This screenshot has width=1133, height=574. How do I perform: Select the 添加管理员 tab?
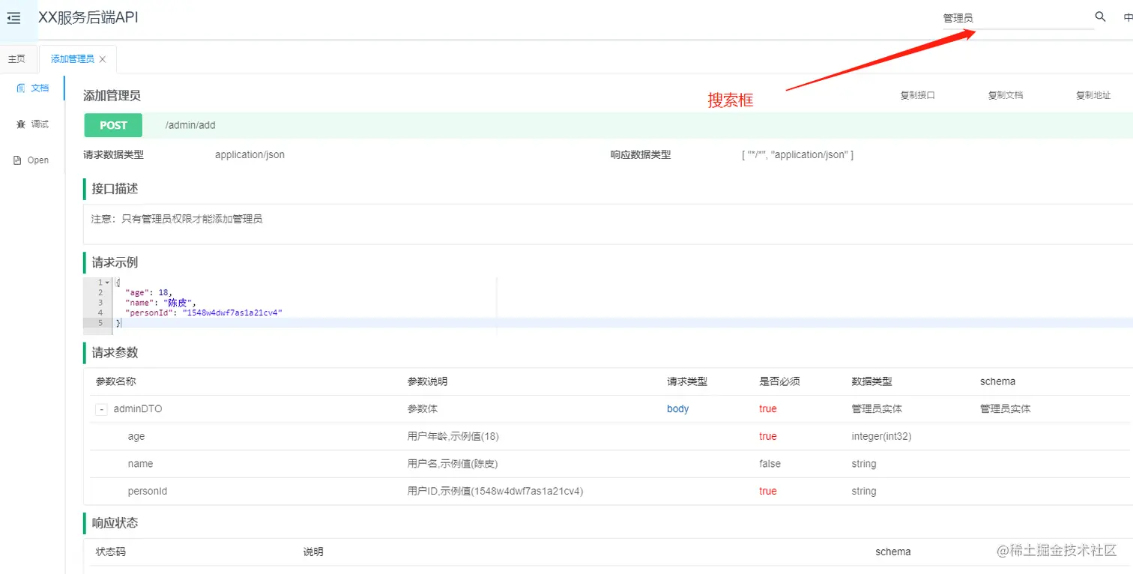(73, 58)
